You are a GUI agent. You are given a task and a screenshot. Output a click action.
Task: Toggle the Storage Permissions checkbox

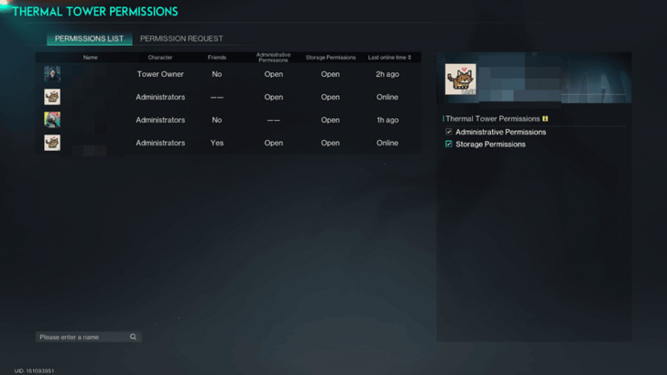[449, 145]
